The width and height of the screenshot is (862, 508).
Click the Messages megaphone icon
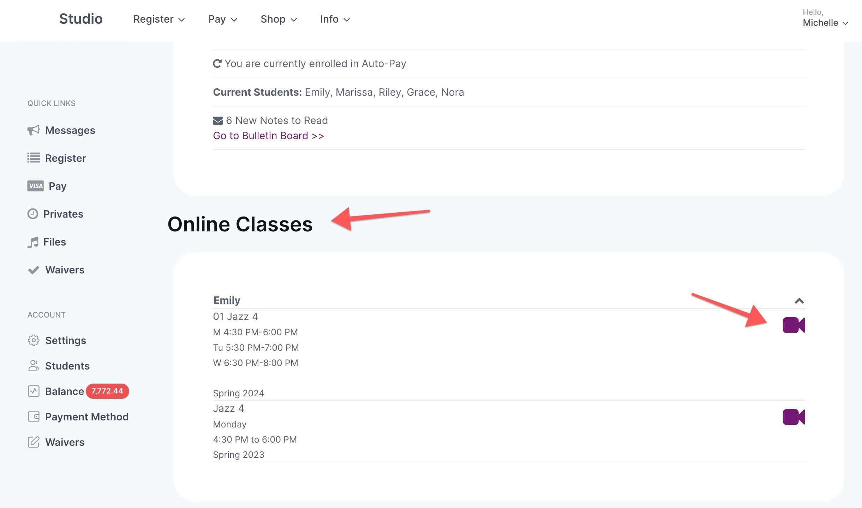click(34, 130)
